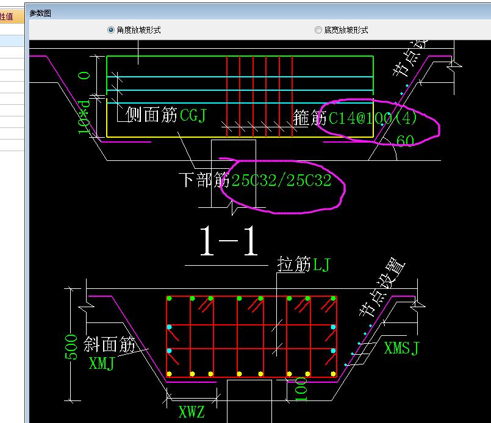Select the 底宽放坡形式 radio button

[318, 30]
